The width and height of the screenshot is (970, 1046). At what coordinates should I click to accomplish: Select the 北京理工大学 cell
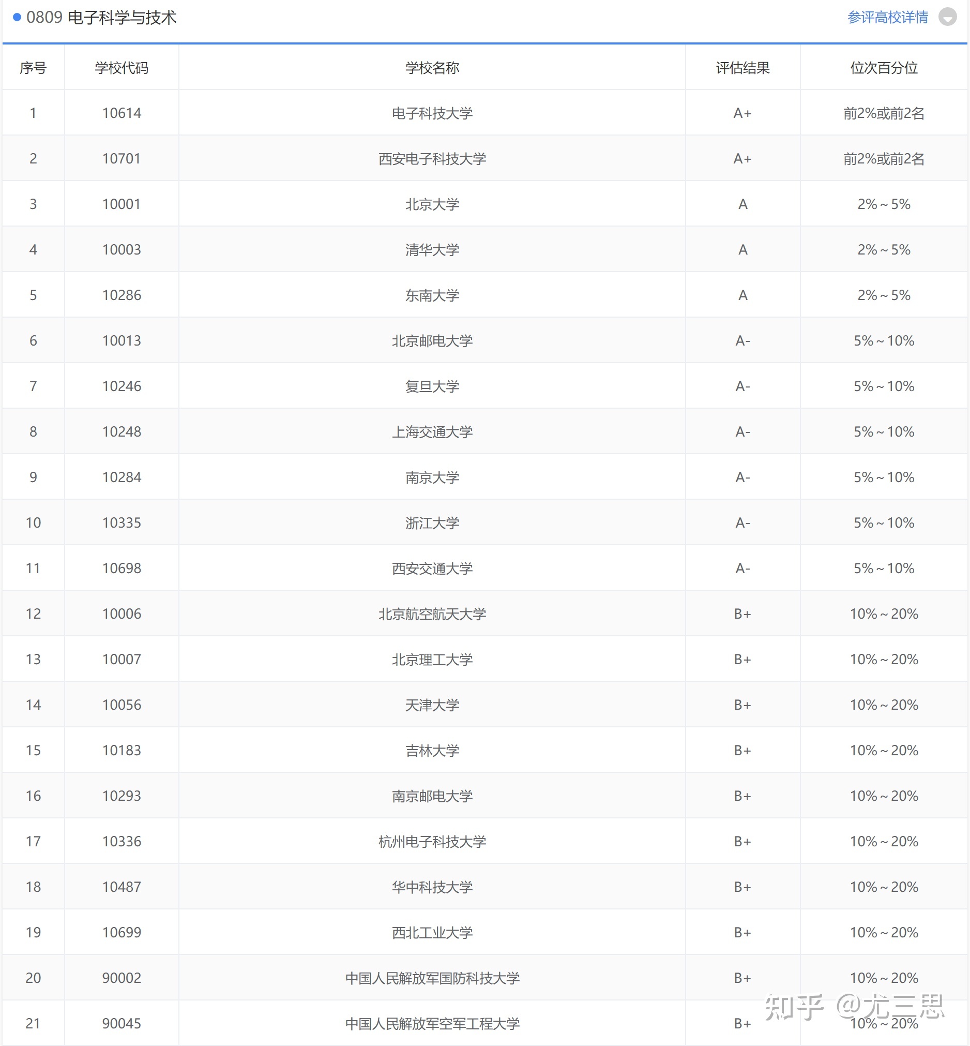pos(432,659)
